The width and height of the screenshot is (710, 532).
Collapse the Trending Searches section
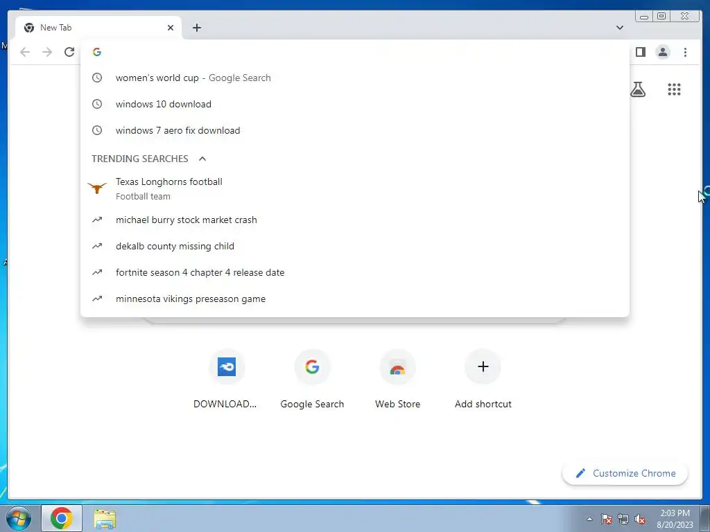(x=202, y=159)
